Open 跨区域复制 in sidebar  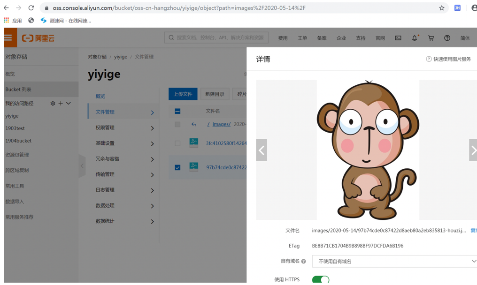click(17, 170)
